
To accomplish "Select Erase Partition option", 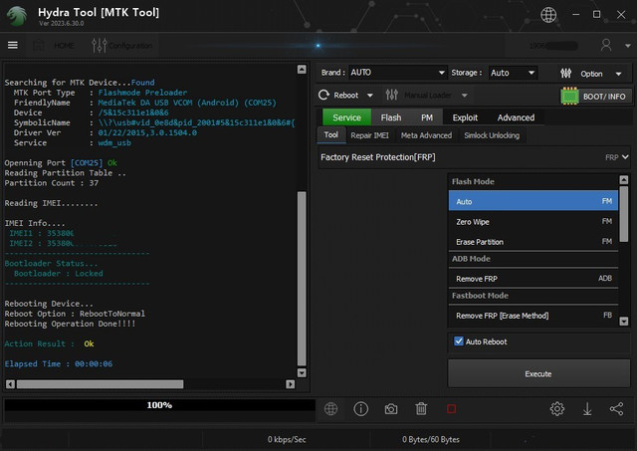I will [x=533, y=242].
